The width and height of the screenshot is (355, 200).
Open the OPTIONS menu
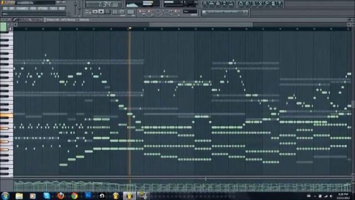(43, 8)
